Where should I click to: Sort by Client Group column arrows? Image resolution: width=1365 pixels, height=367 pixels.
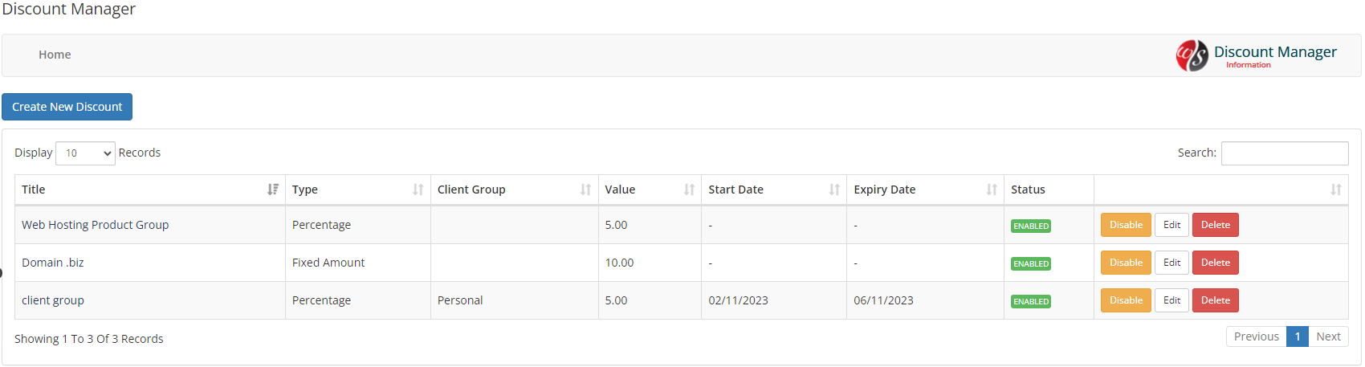(586, 190)
